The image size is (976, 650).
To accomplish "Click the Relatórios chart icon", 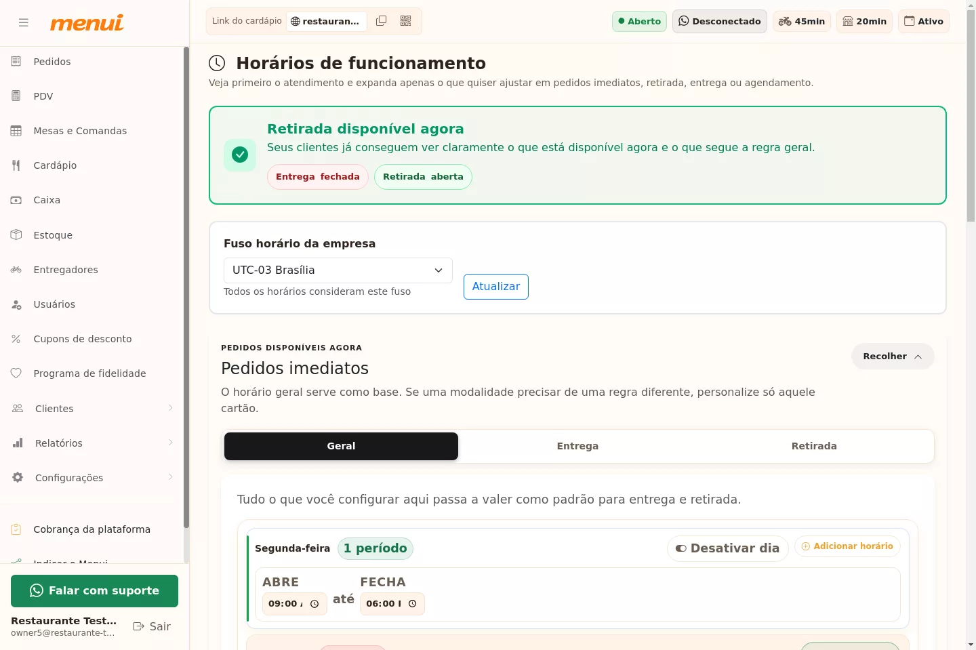I will click(x=18, y=443).
